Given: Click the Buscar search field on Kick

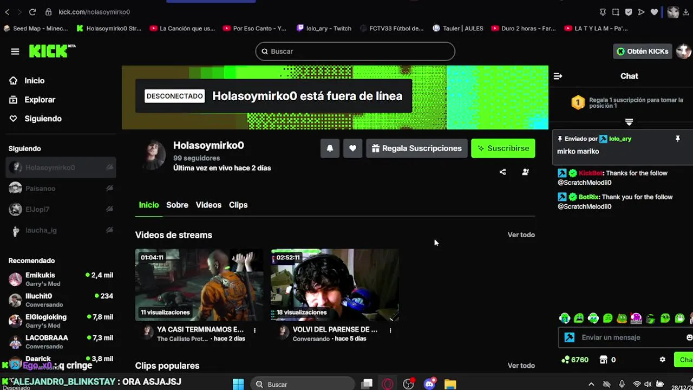Looking at the screenshot, I should click(x=355, y=51).
